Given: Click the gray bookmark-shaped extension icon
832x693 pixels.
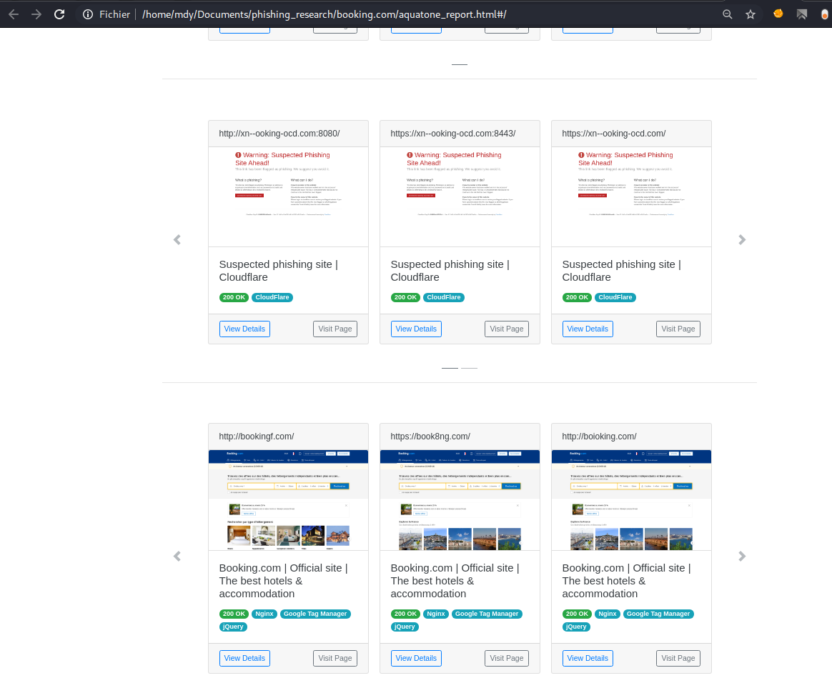Looking at the screenshot, I should (802, 14).
